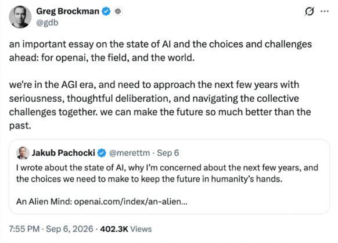Click the main tweet's first paragraph
The image size is (338, 243).
[x=160, y=51]
